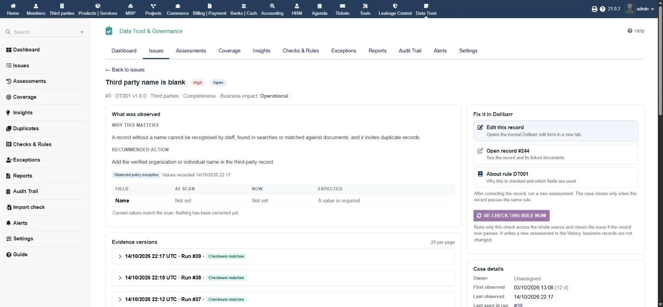Open sidebar Alerts bell item
Viewport: 663px width, 307px height.
pos(17,223)
